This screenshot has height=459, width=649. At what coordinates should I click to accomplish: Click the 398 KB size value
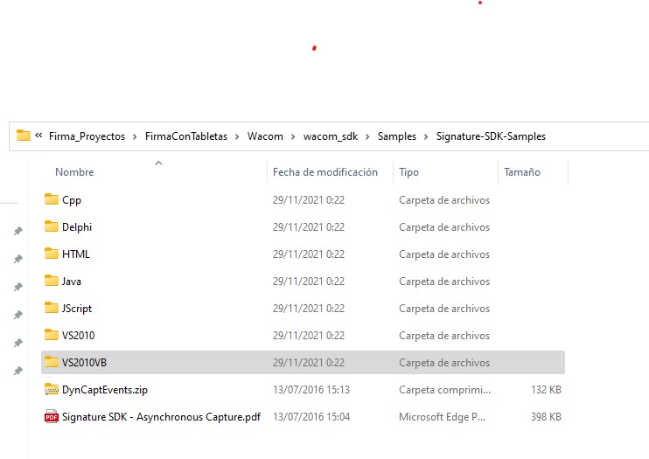click(x=546, y=417)
